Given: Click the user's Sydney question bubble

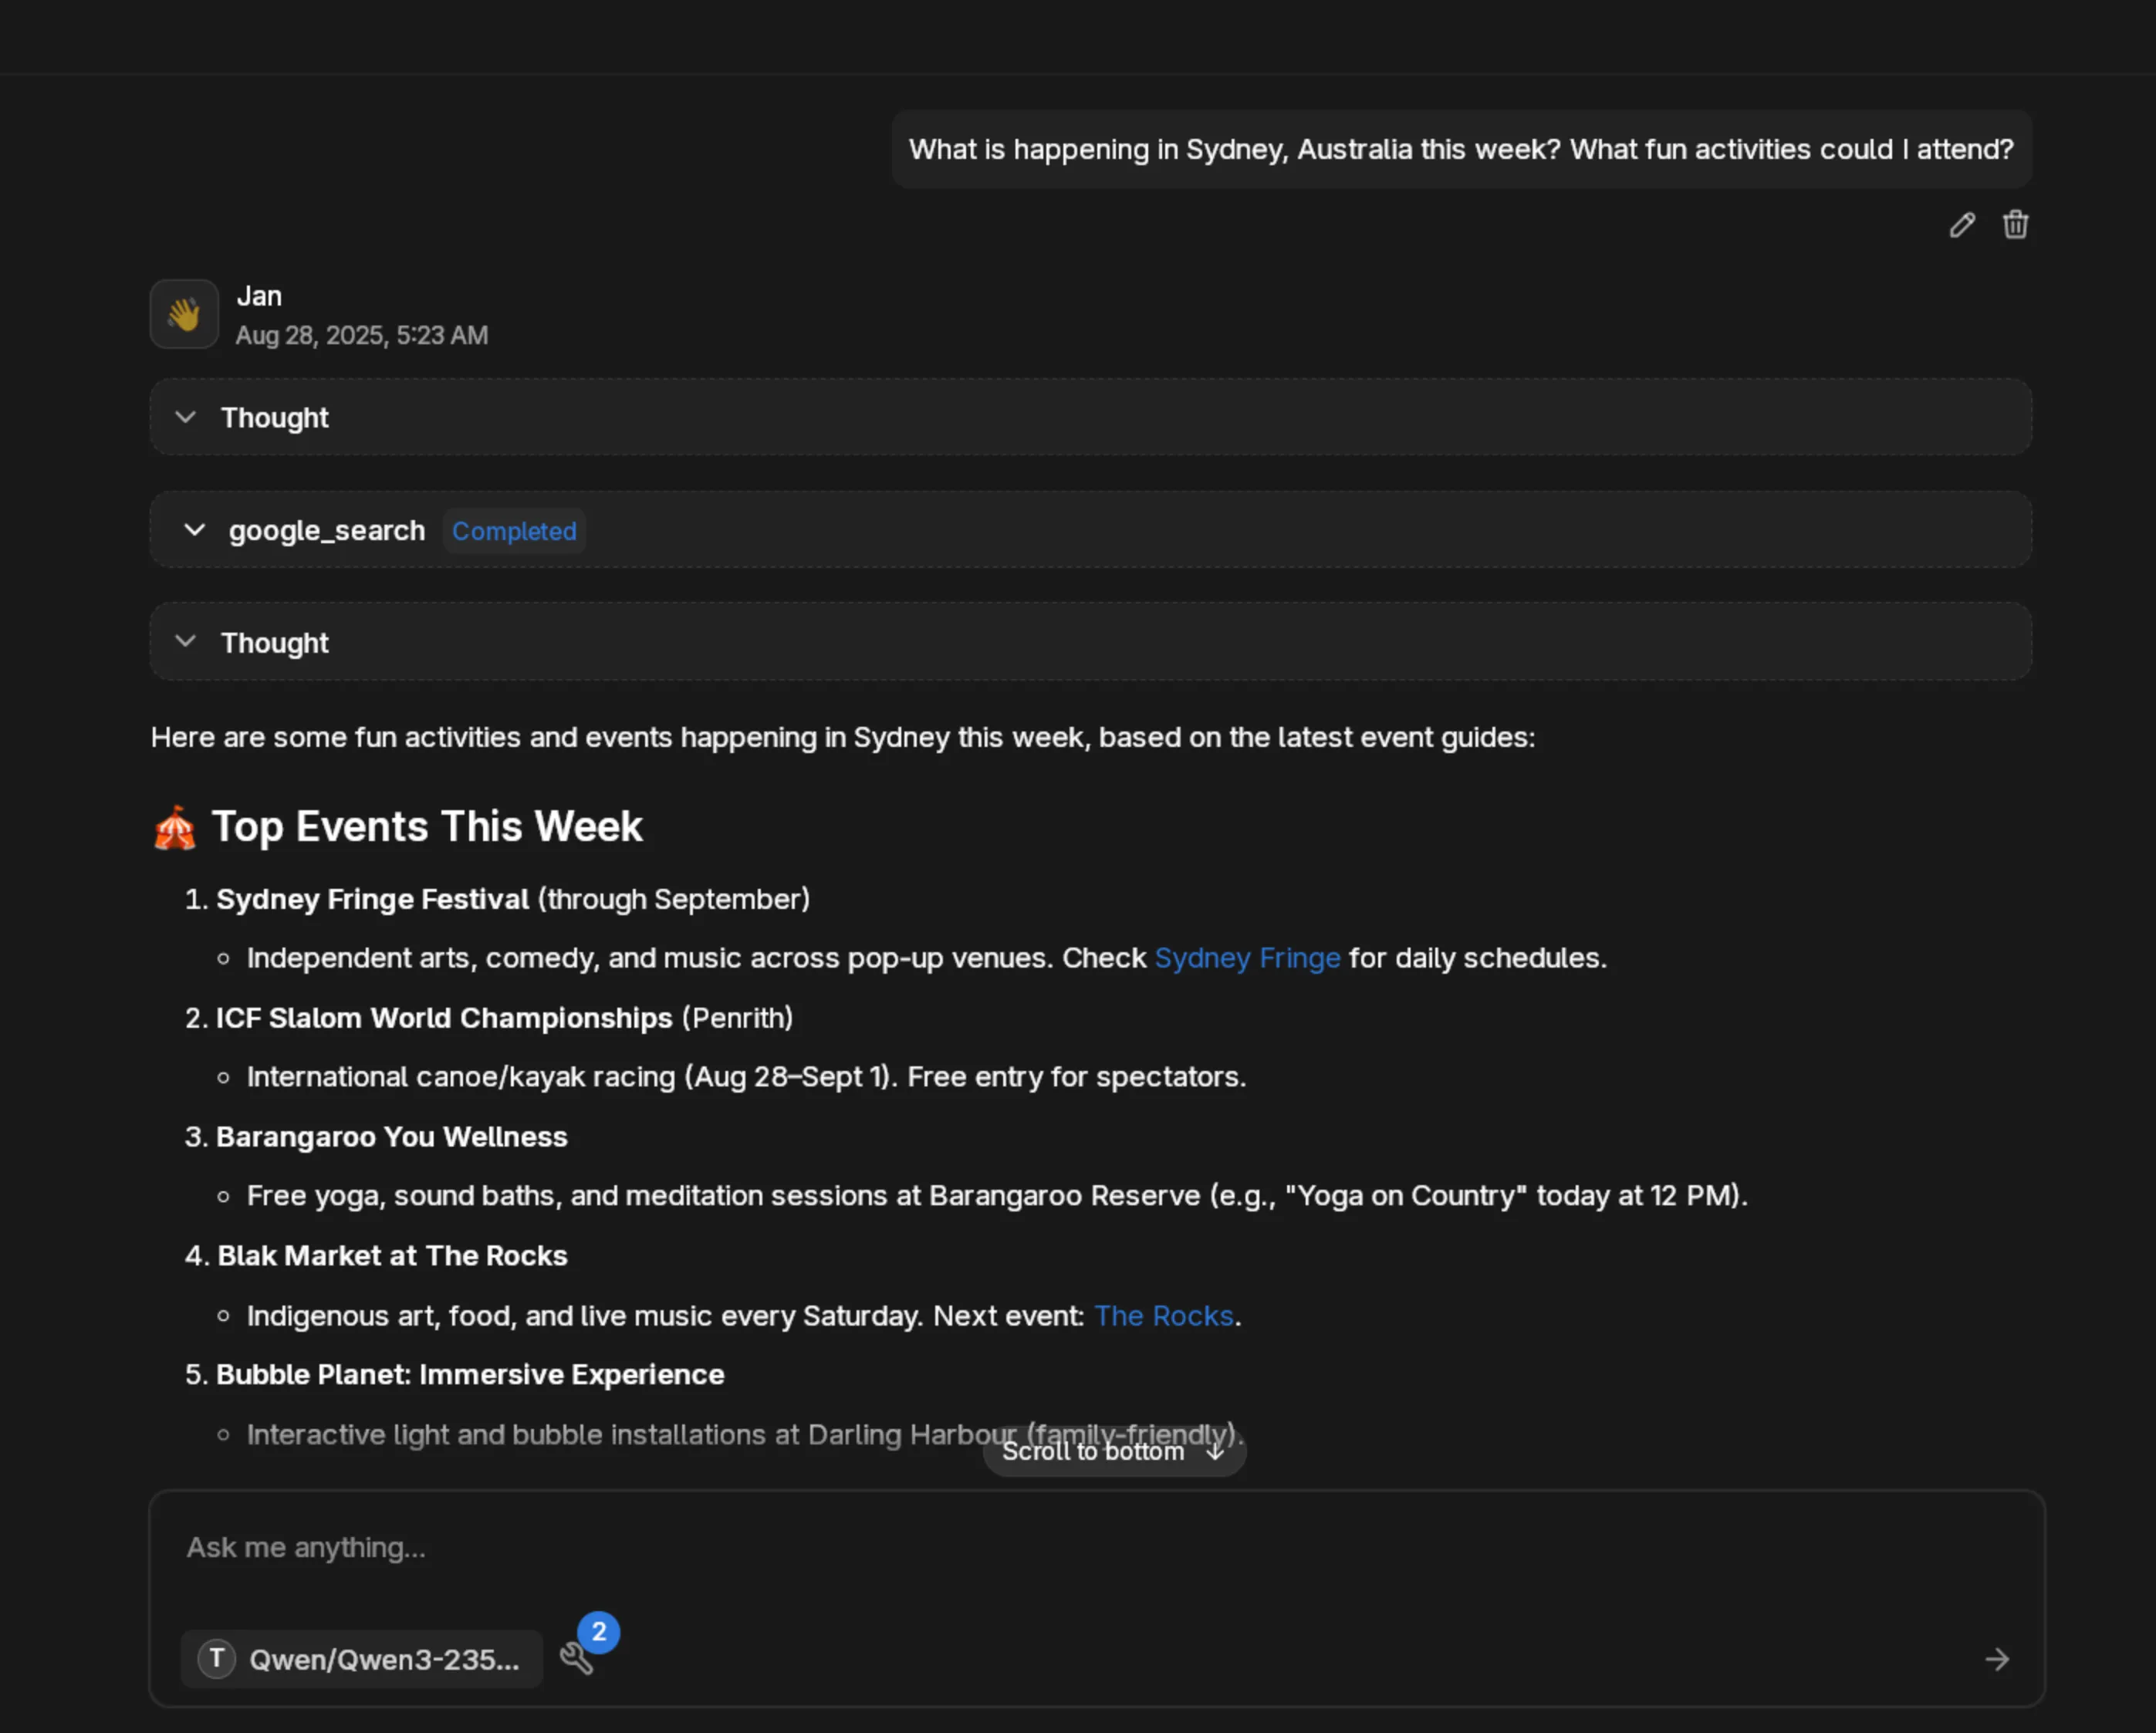Looking at the screenshot, I should tap(1460, 150).
